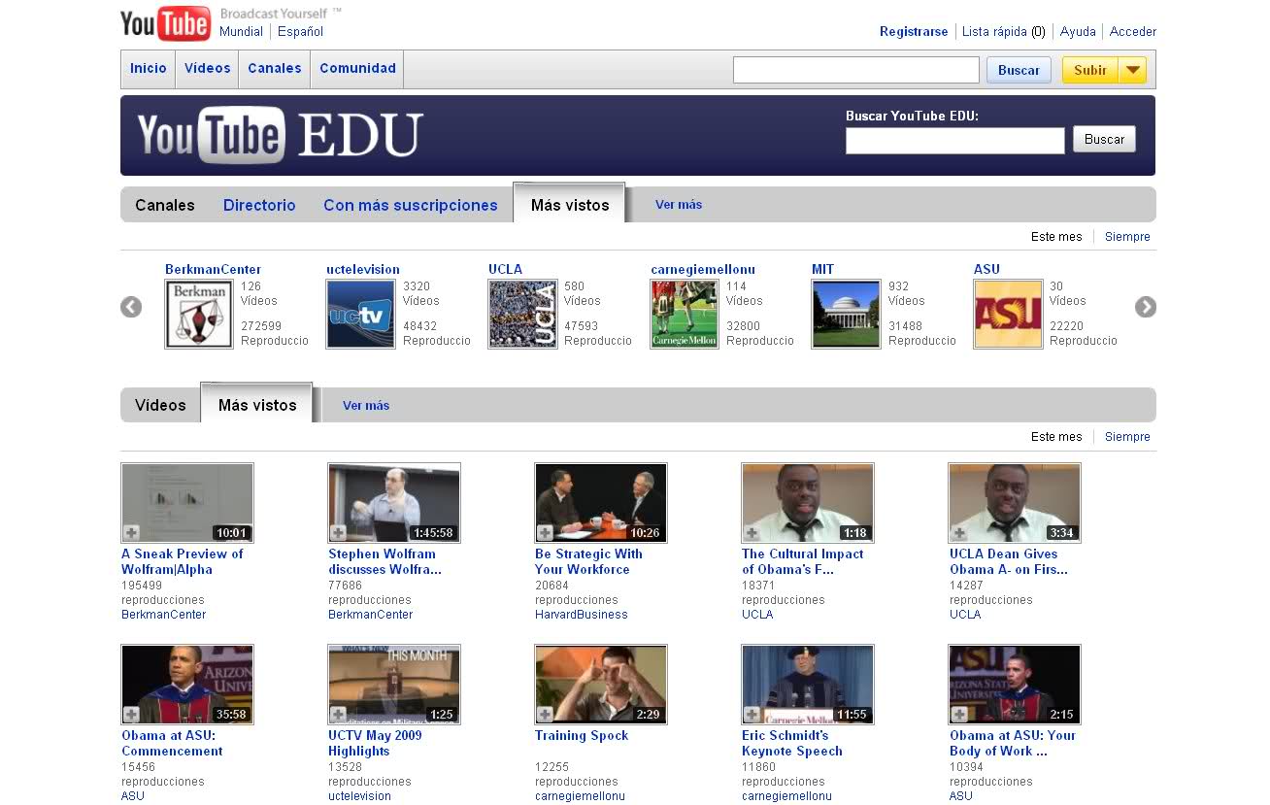1270x805 pixels.
Task: Open ASU channel logo image
Action: pyautogui.click(x=1008, y=314)
